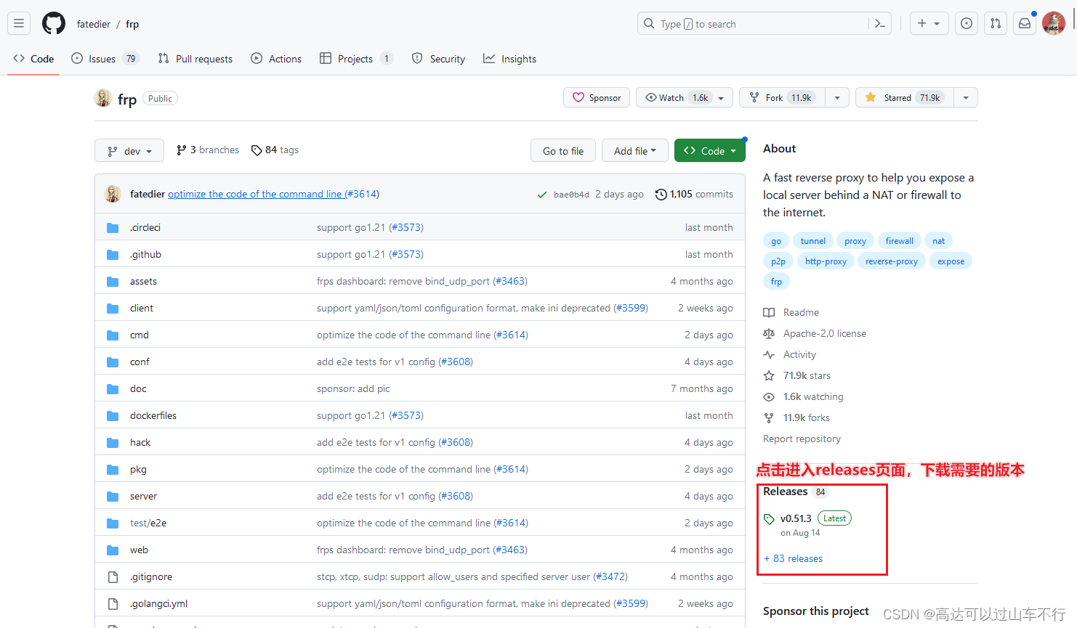
Task: Open the 1,105 commits history
Action: point(694,194)
